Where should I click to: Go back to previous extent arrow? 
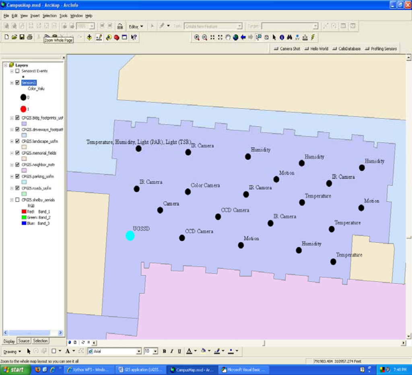243,37
